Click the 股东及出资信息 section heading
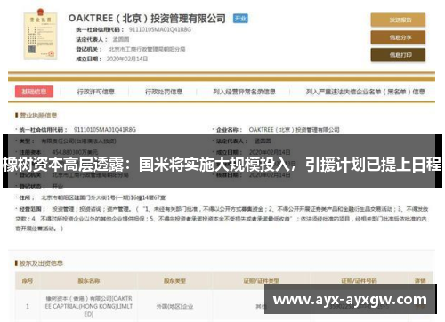 [x=41, y=263]
